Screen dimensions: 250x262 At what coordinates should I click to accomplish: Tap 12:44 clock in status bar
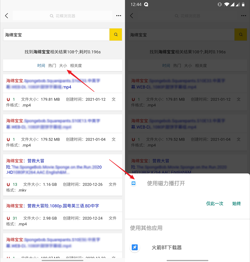click(x=136, y=4)
